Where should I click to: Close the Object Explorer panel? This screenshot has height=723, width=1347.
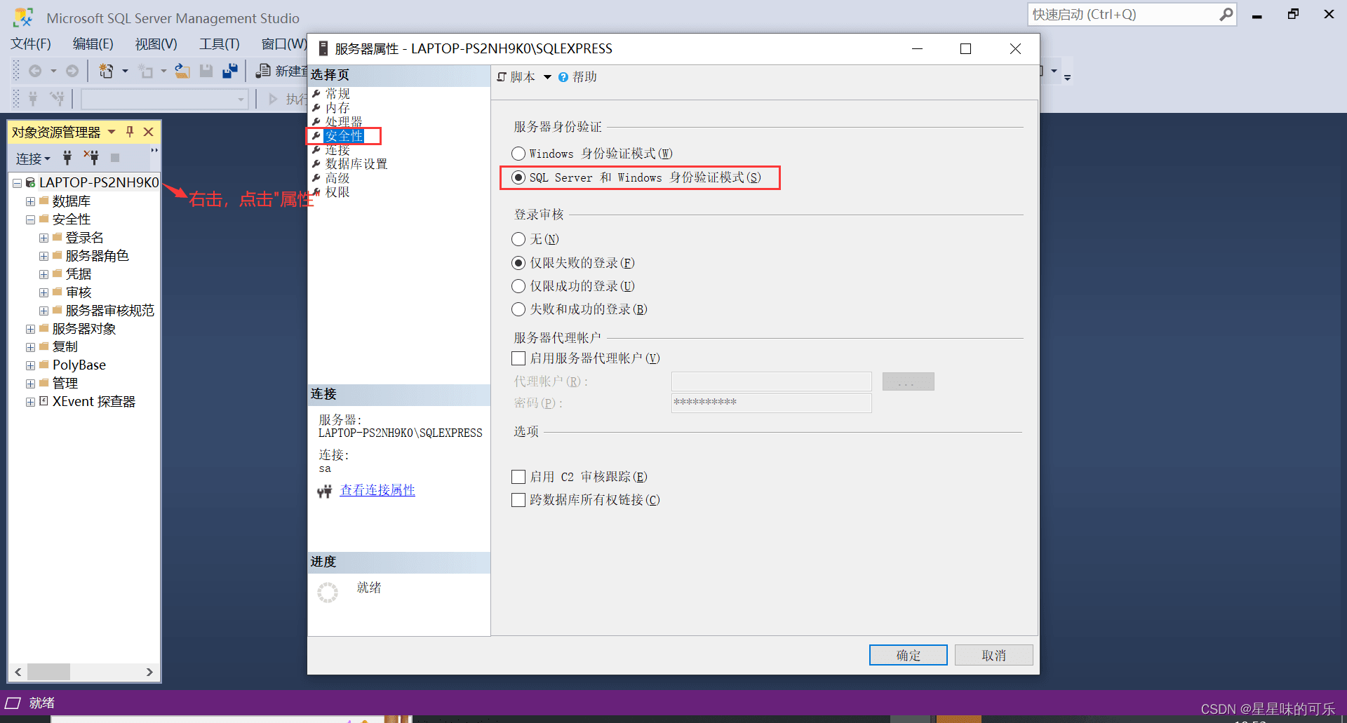149,131
